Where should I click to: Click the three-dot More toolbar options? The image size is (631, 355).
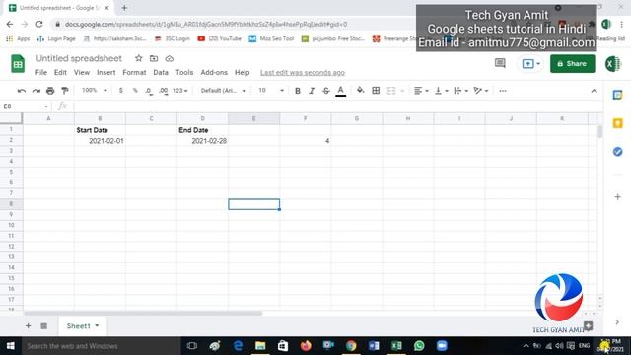pyautogui.click(x=503, y=91)
